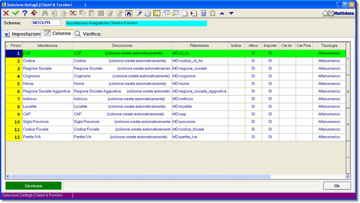Image resolution: width=360 pixels, height=203 pixels.
Task: Click the Schema field MDCLFR
Action: pos(46,23)
